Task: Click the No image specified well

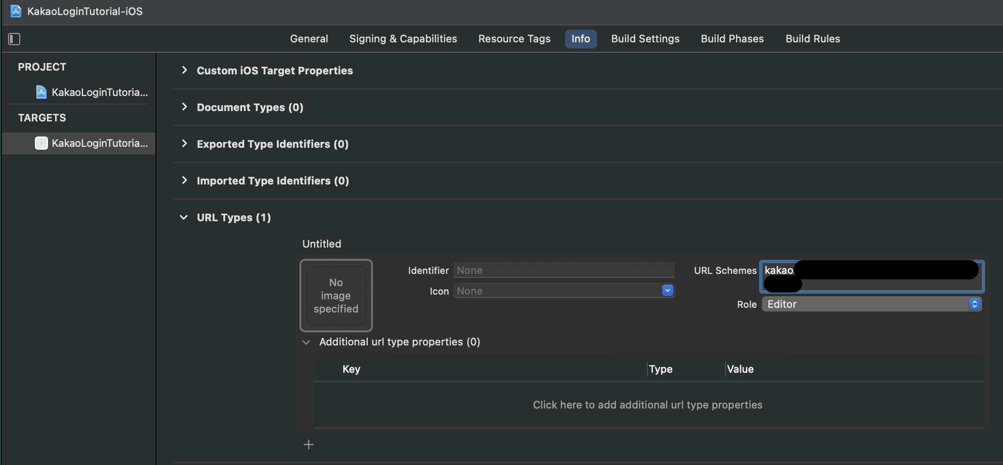Action: (336, 296)
